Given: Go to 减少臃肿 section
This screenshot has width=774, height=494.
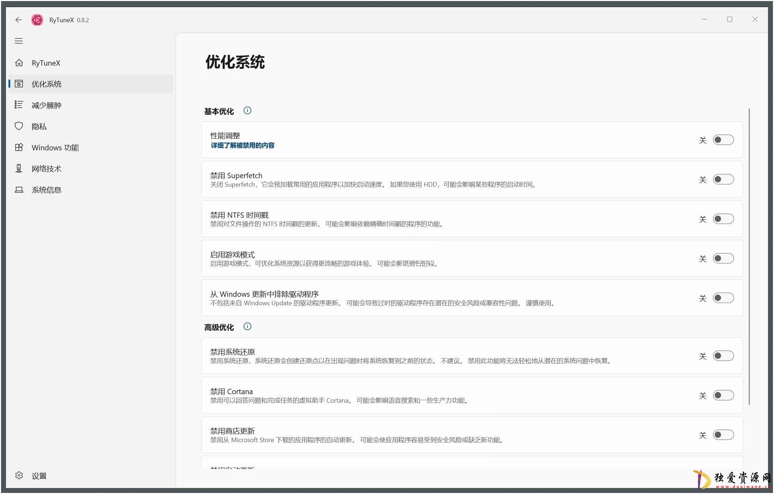Looking at the screenshot, I should click(91, 105).
